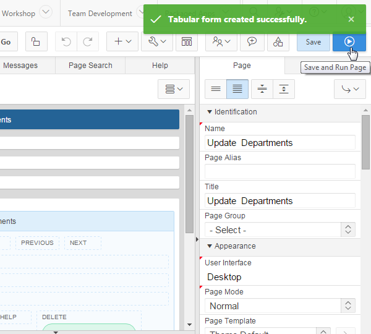Image resolution: width=371 pixels, height=334 pixels.
Task: Click layout pane scroll down arrow
Action: [189, 325]
